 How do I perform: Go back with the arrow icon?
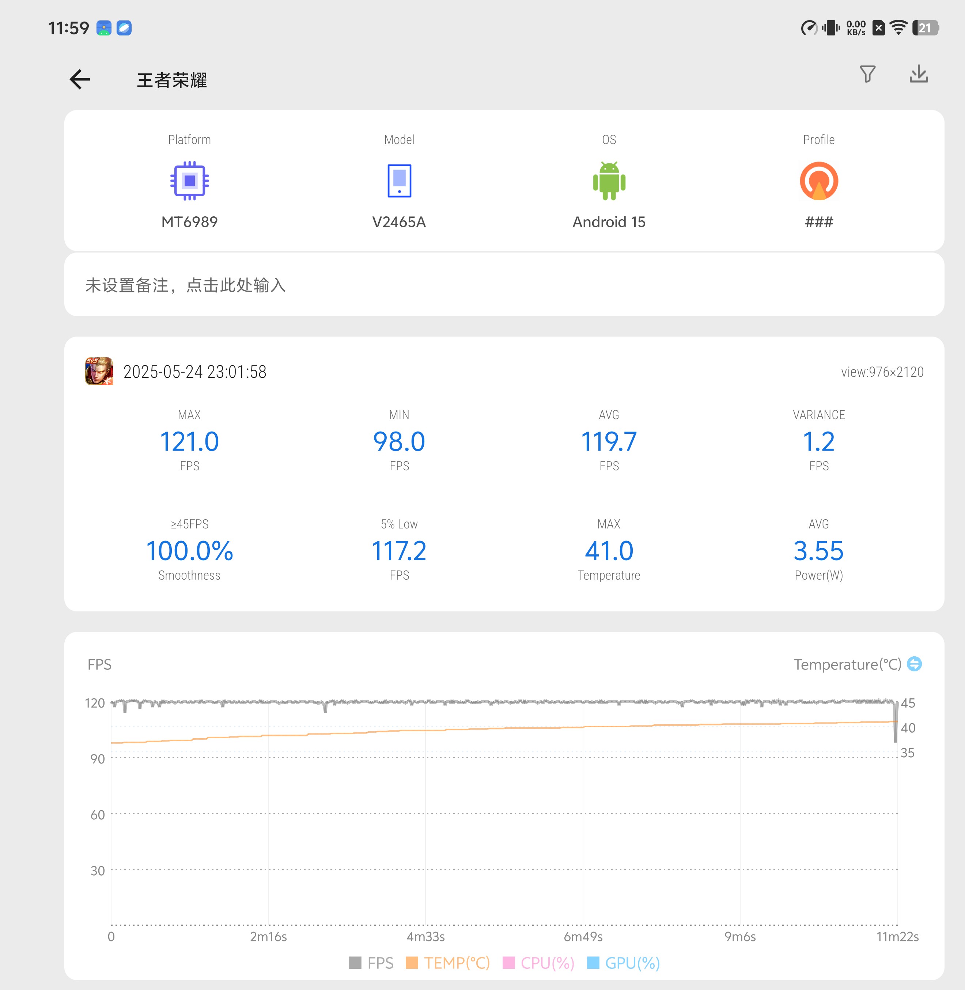pos(80,80)
